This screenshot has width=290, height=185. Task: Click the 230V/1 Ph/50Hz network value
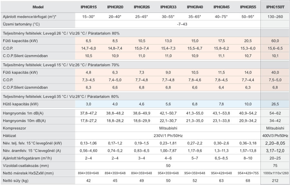[x=168, y=136]
